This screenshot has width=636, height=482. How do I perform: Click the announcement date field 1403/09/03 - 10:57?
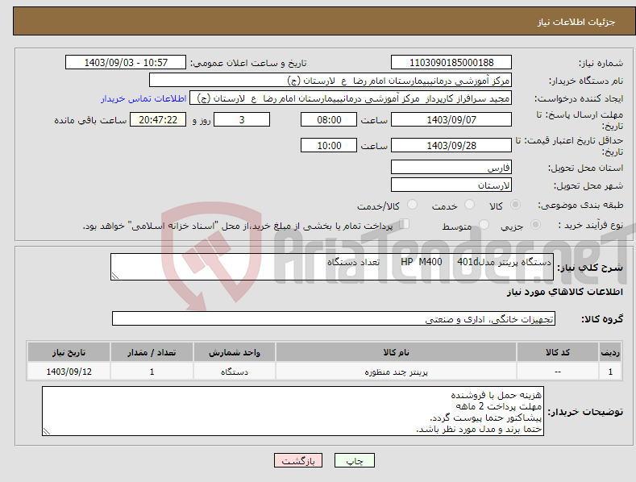(126, 63)
